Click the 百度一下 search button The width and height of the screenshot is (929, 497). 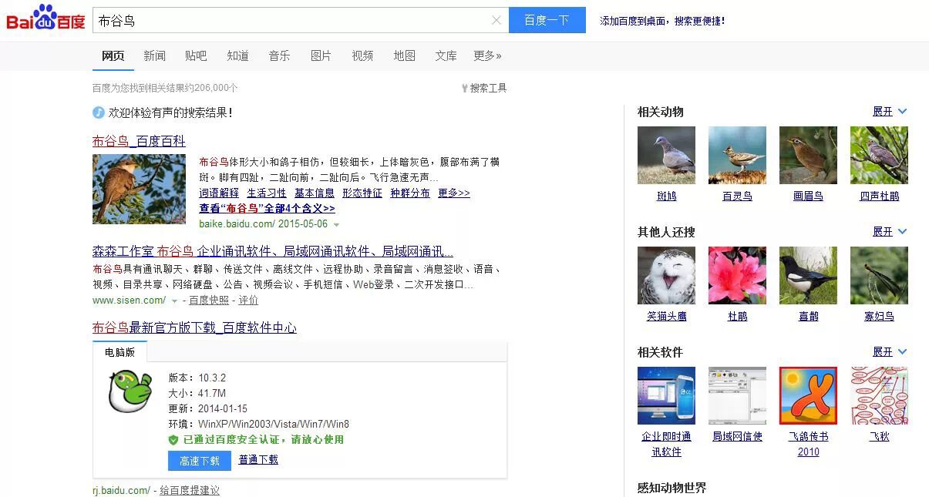547,21
